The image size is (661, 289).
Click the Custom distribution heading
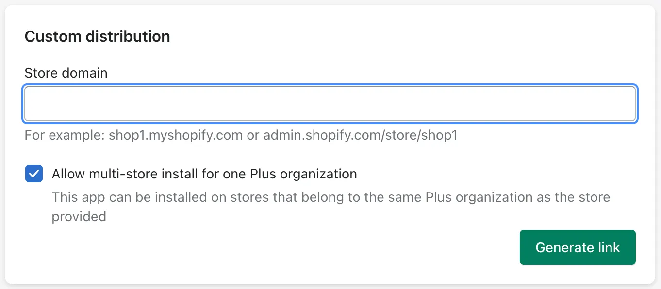pos(97,36)
